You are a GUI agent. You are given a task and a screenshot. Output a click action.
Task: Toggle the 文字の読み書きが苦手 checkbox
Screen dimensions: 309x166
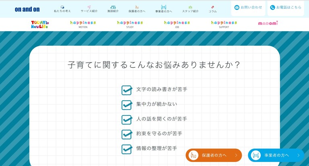click(x=127, y=90)
